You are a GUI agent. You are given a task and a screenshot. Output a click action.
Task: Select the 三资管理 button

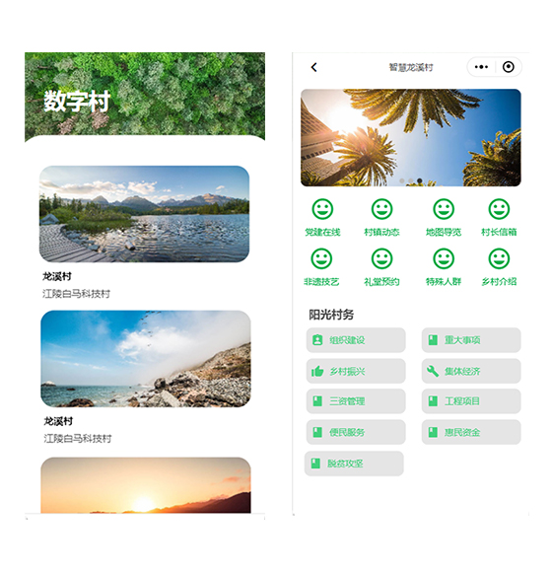pos(356,401)
